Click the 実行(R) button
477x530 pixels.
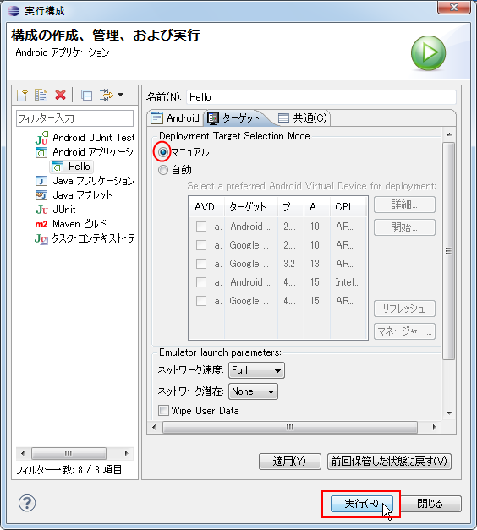pos(361,504)
